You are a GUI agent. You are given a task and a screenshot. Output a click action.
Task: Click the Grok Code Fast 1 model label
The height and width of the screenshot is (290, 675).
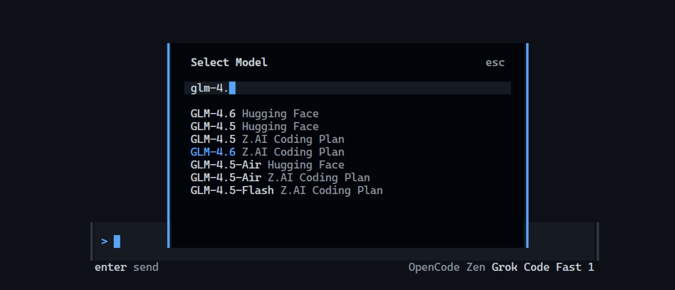(543, 268)
